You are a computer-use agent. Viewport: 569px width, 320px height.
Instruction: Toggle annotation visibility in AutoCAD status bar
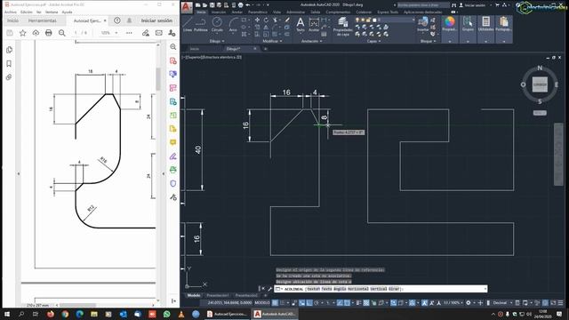(424, 302)
